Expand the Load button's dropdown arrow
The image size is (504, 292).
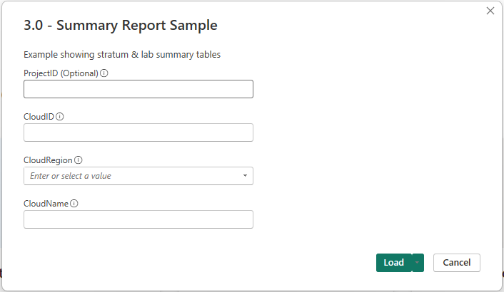point(418,263)
